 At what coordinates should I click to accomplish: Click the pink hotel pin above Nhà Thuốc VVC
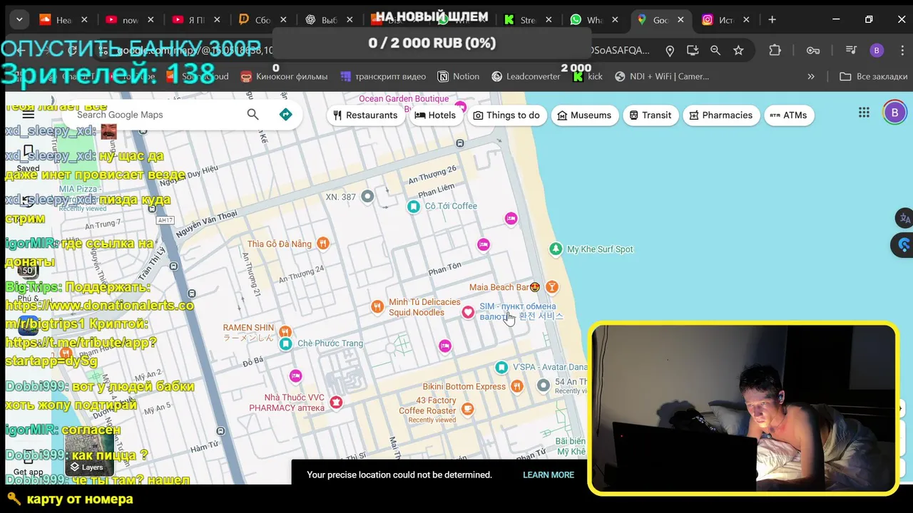[296, 375]
